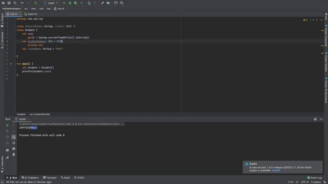Click the Install link in Kotlin notification
The height and width of the screenshot is (184, 328).
pos(276,170)
